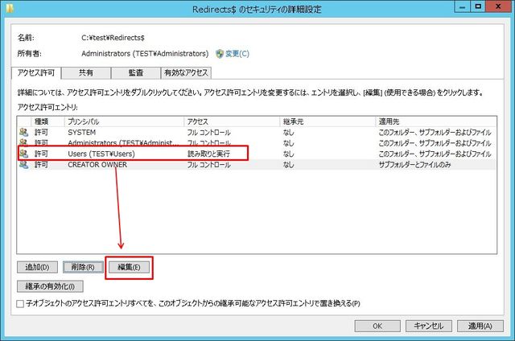The image size is (515, 341).
Task: Click the 適用(A) apply button
Action: (x=480, y=326)
